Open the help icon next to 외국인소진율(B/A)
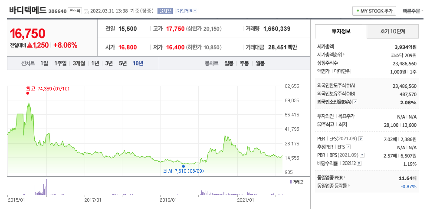 tap(355, 102)
